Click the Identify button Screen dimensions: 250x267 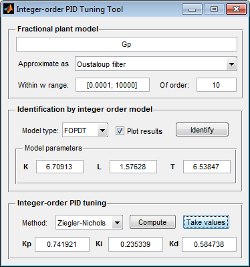[x=202, y=130]
